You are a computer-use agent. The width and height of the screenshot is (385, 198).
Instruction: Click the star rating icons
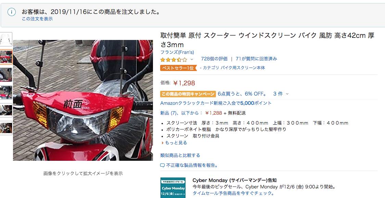174,59
